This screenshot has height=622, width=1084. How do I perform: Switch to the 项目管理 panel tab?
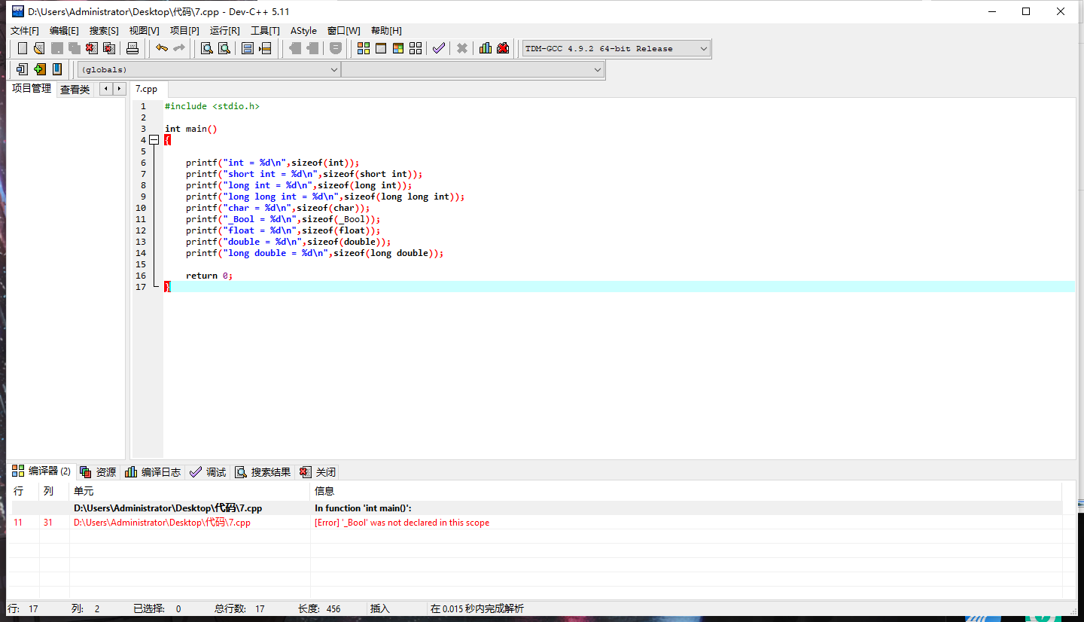[32, 89]
